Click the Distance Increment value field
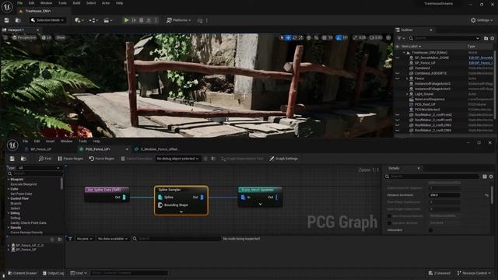Screen dimensions: 498x280 click(444, 195)
